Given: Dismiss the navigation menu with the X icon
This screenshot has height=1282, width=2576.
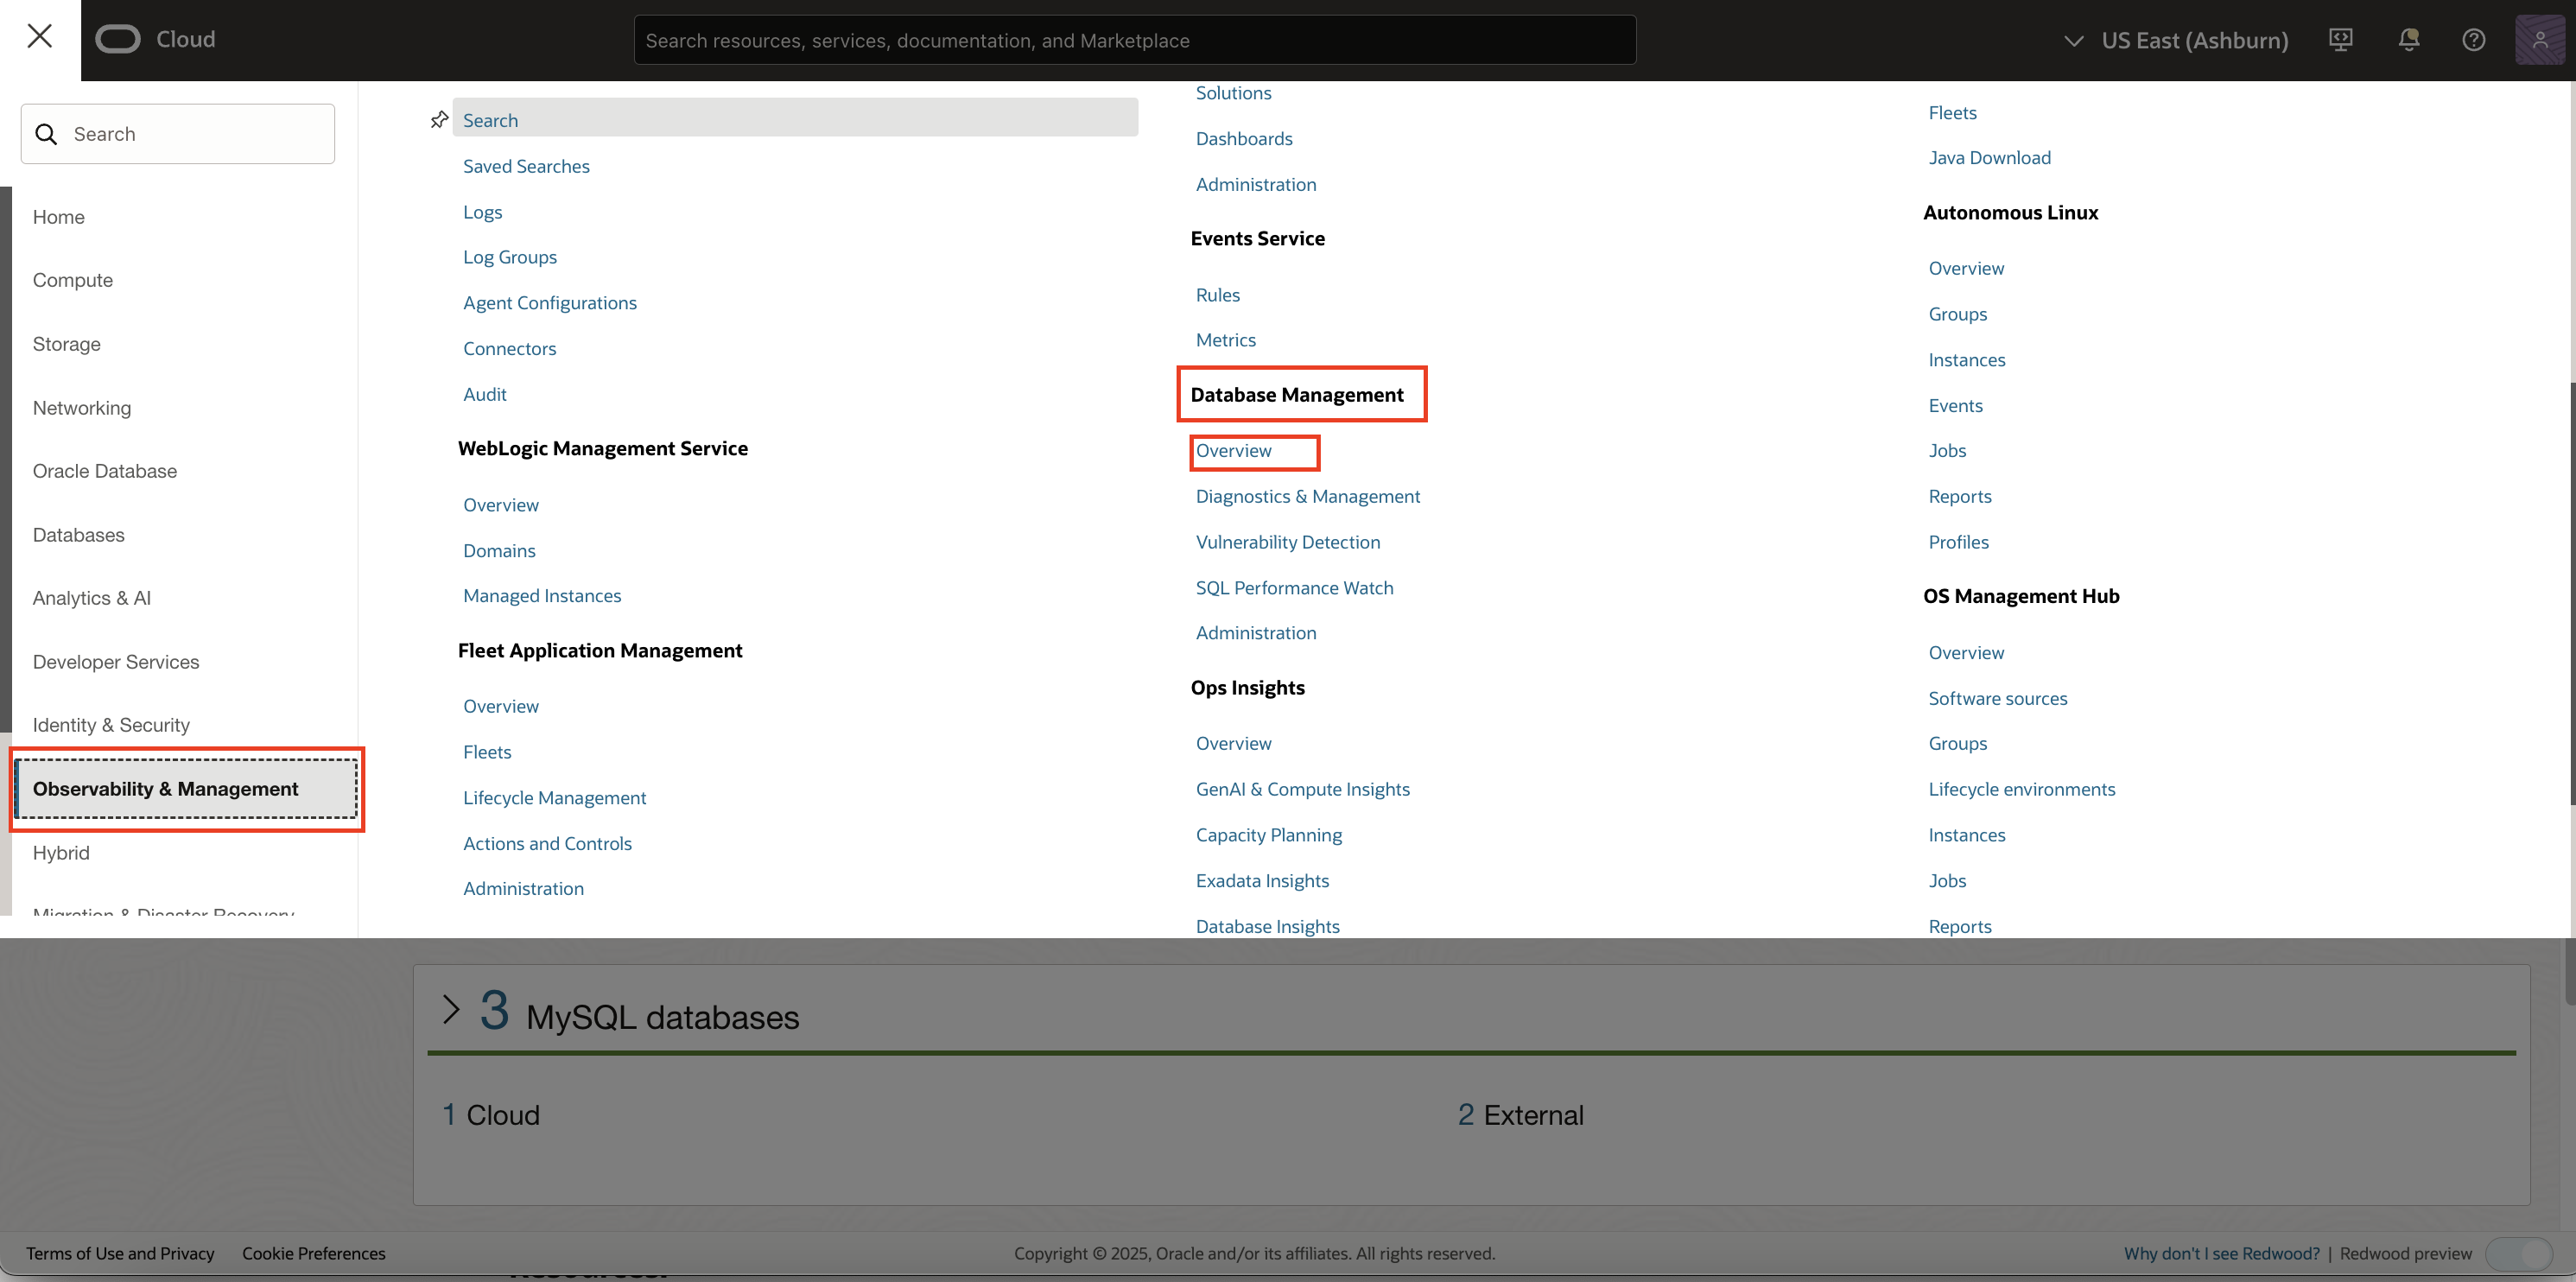Looking at the screenshot, I should [39, 36].
